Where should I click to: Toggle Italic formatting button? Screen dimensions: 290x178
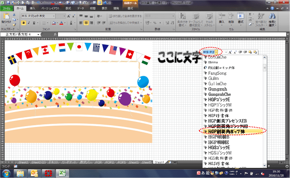coord(29,23)
